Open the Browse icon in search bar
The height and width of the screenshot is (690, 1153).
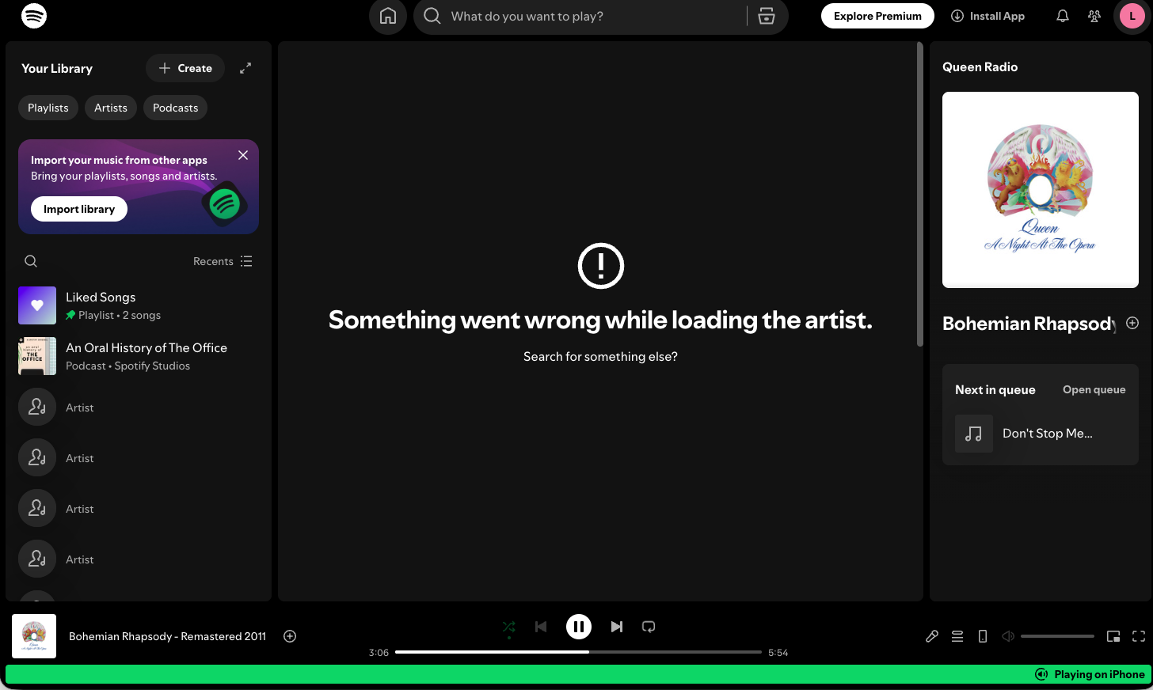point(767,16)
